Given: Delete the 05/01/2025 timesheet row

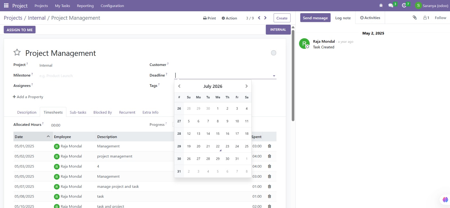Looking at the screenshot, I should tap(269, 146).
